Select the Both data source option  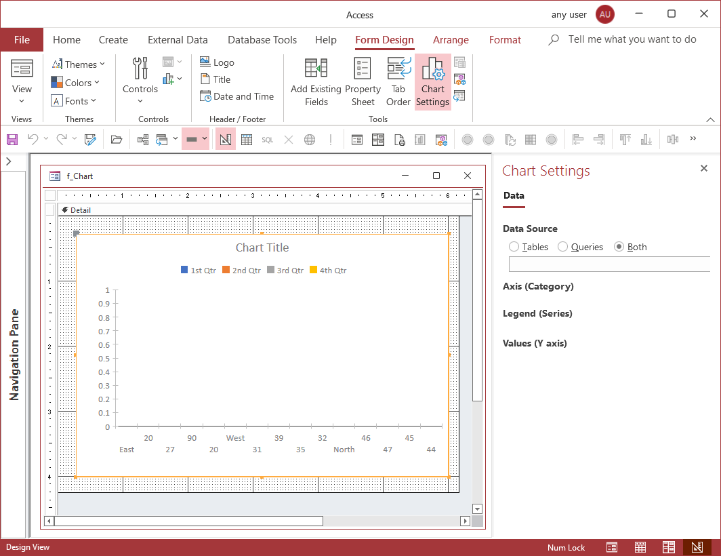click(619, 247)
